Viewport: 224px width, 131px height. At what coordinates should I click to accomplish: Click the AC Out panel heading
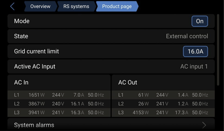click(128, 82)
